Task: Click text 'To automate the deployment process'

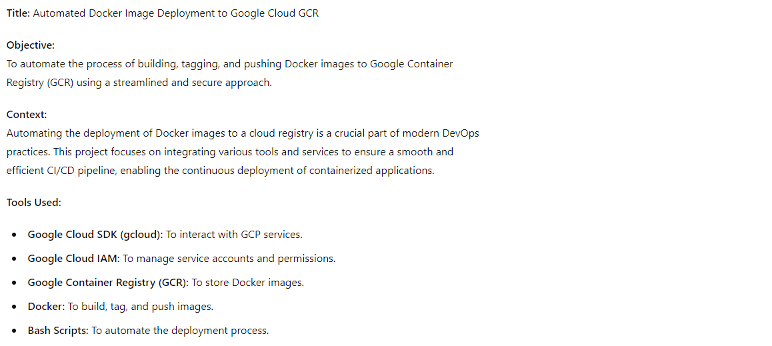Action: 180,331
